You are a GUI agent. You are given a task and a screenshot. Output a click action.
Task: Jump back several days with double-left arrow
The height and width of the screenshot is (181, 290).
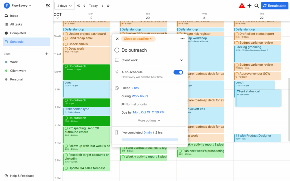click(x=79, y=6)
